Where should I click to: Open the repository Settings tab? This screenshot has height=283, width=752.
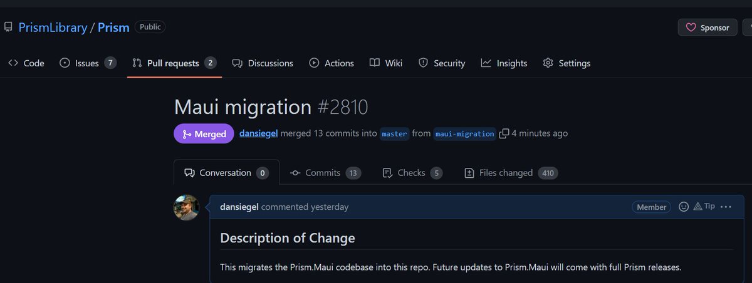pyautogui.click(x=567, y=63)
